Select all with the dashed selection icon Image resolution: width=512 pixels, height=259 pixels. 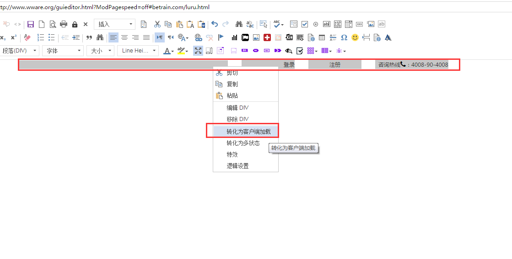click(x=264, y=24)
